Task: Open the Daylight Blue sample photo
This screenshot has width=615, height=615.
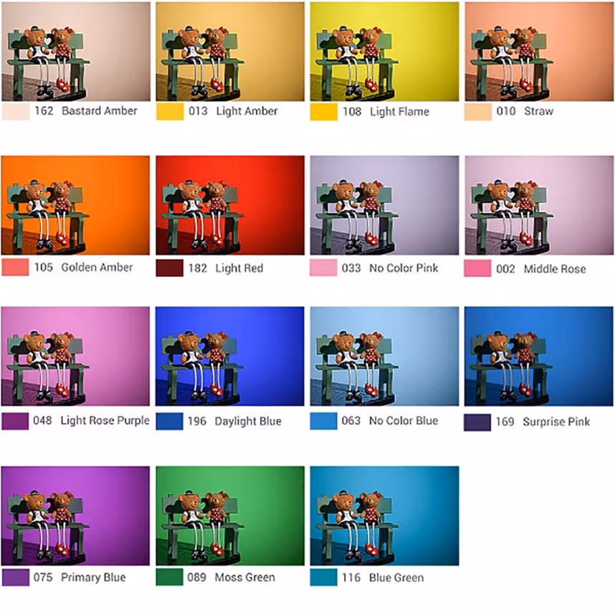Action: pos(230,356)
